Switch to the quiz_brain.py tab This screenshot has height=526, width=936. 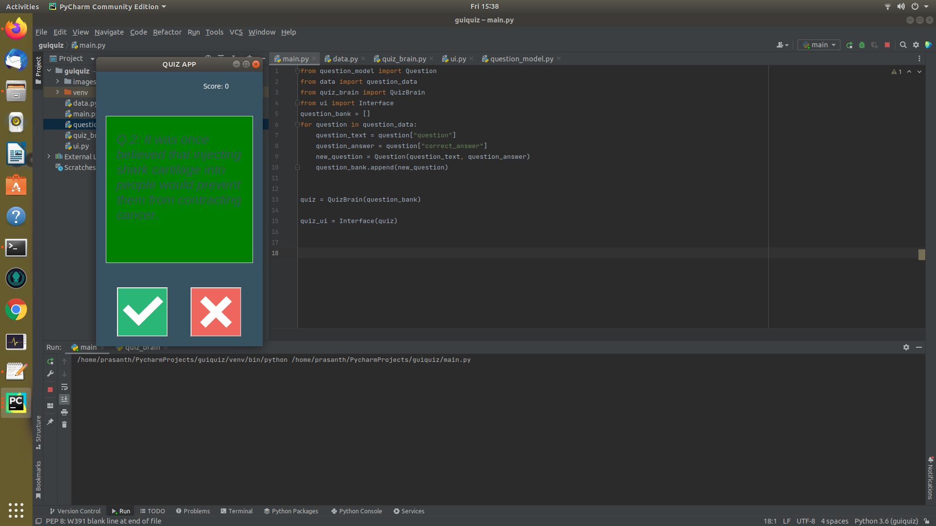tap(404, 58)
